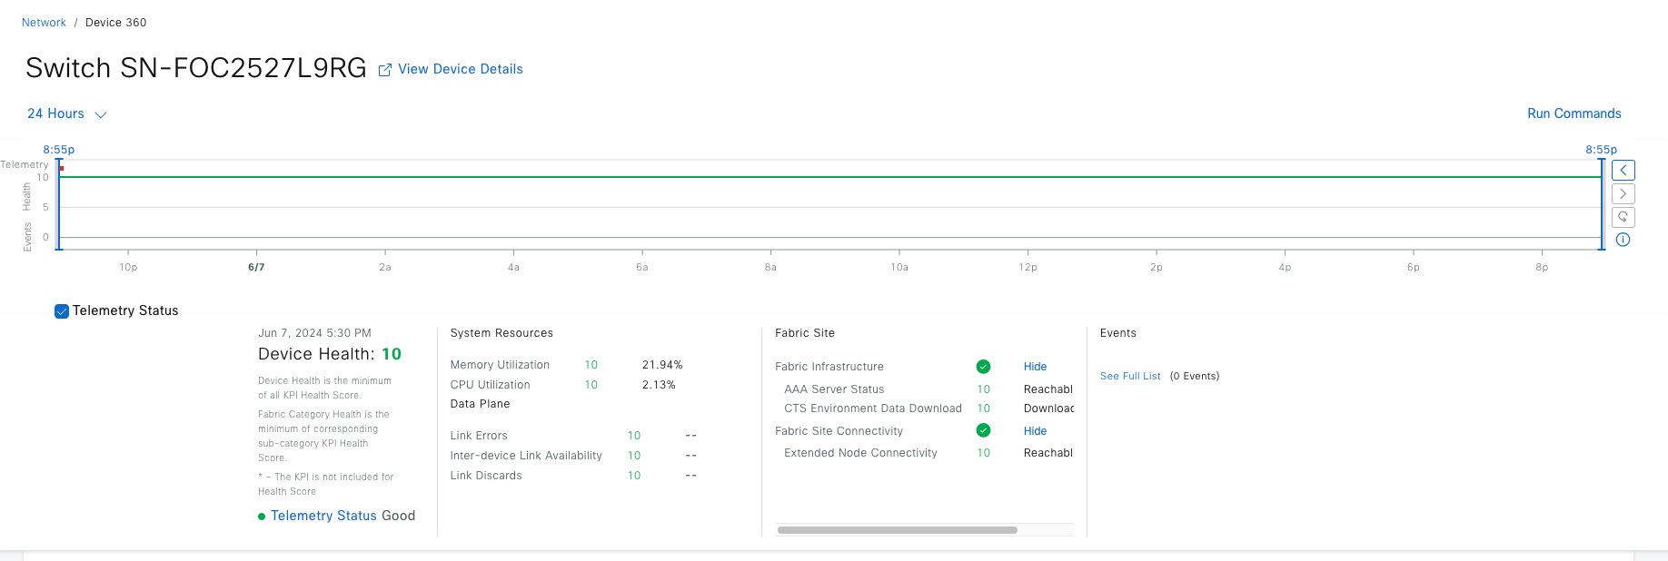Click the Run Commands link
This screenshot has height=561, width=1668.
[x=1574, y=113]
